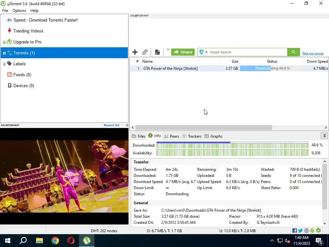Click into the Smart Search input field
This screenshot has height=247, width=329.
[248, 52]
